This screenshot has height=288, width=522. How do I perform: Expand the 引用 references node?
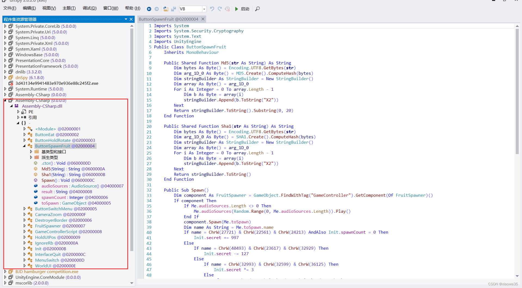(x=18, y=117)
